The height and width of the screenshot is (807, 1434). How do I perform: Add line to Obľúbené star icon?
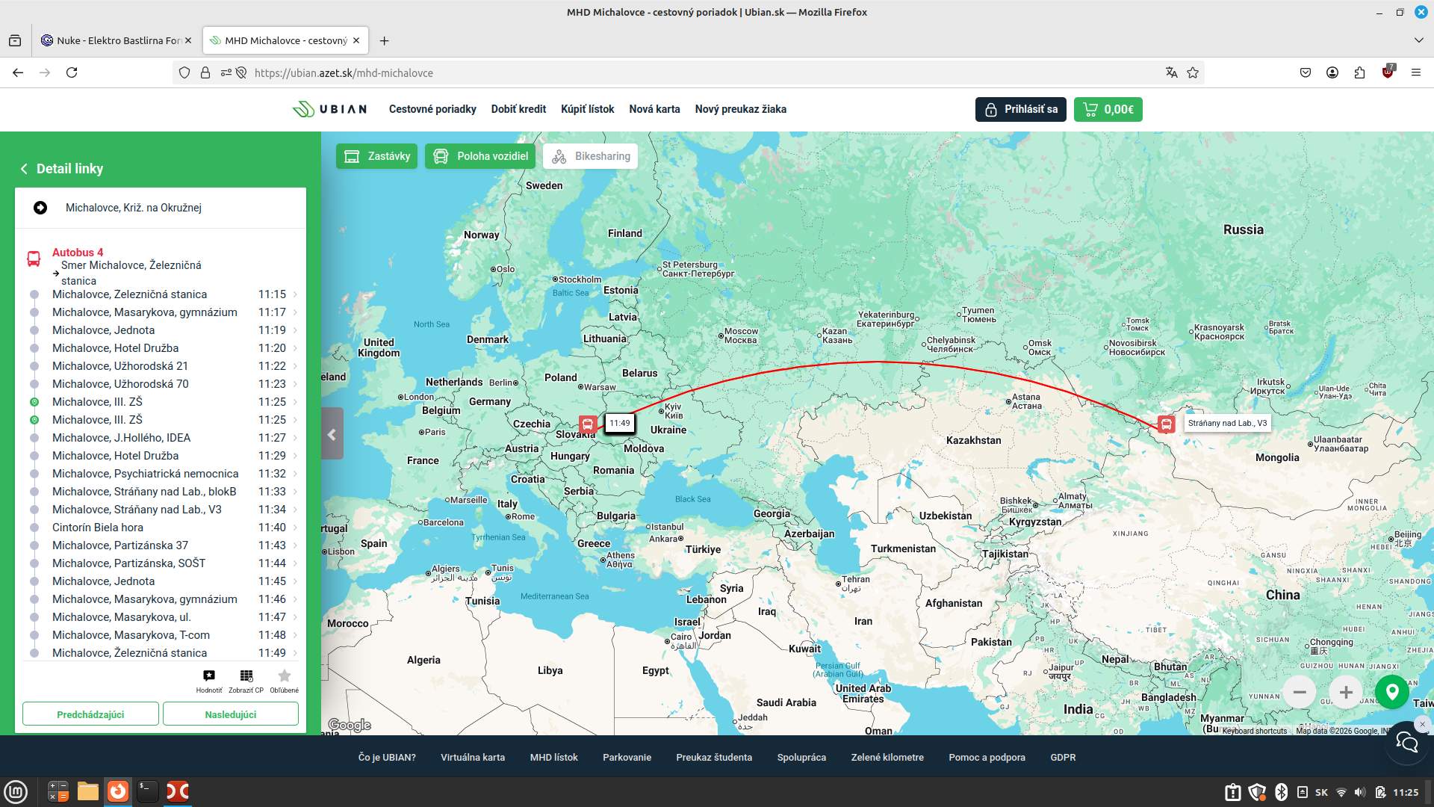point(284,676)
